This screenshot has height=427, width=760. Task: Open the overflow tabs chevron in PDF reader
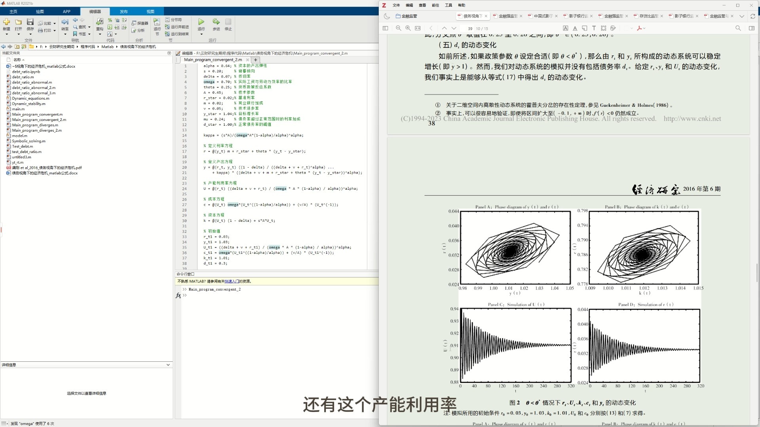(x=742, y=16)
